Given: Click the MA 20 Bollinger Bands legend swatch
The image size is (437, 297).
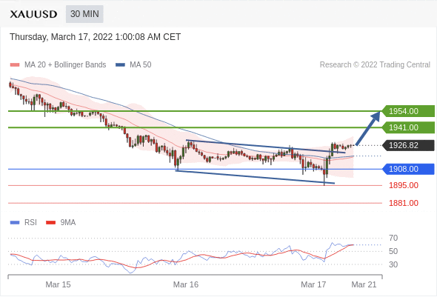Looking at the screenshot, I should tap(15, 65).
